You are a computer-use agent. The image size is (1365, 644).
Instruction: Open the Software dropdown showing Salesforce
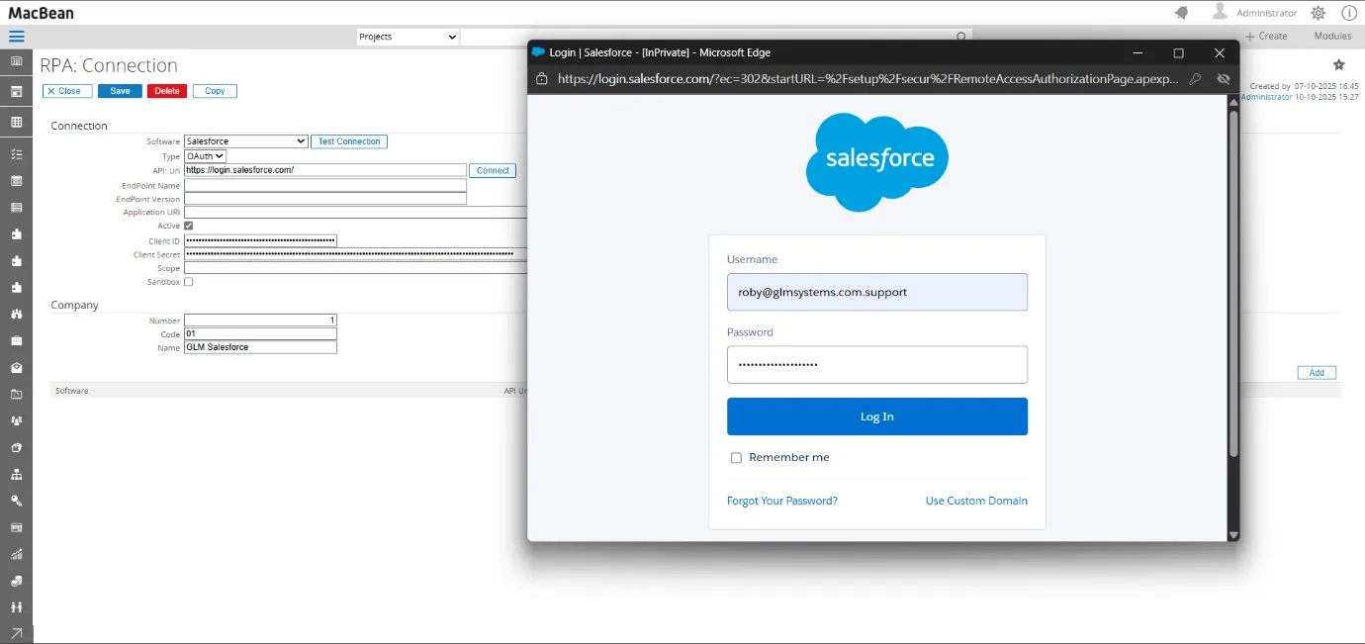246,141
